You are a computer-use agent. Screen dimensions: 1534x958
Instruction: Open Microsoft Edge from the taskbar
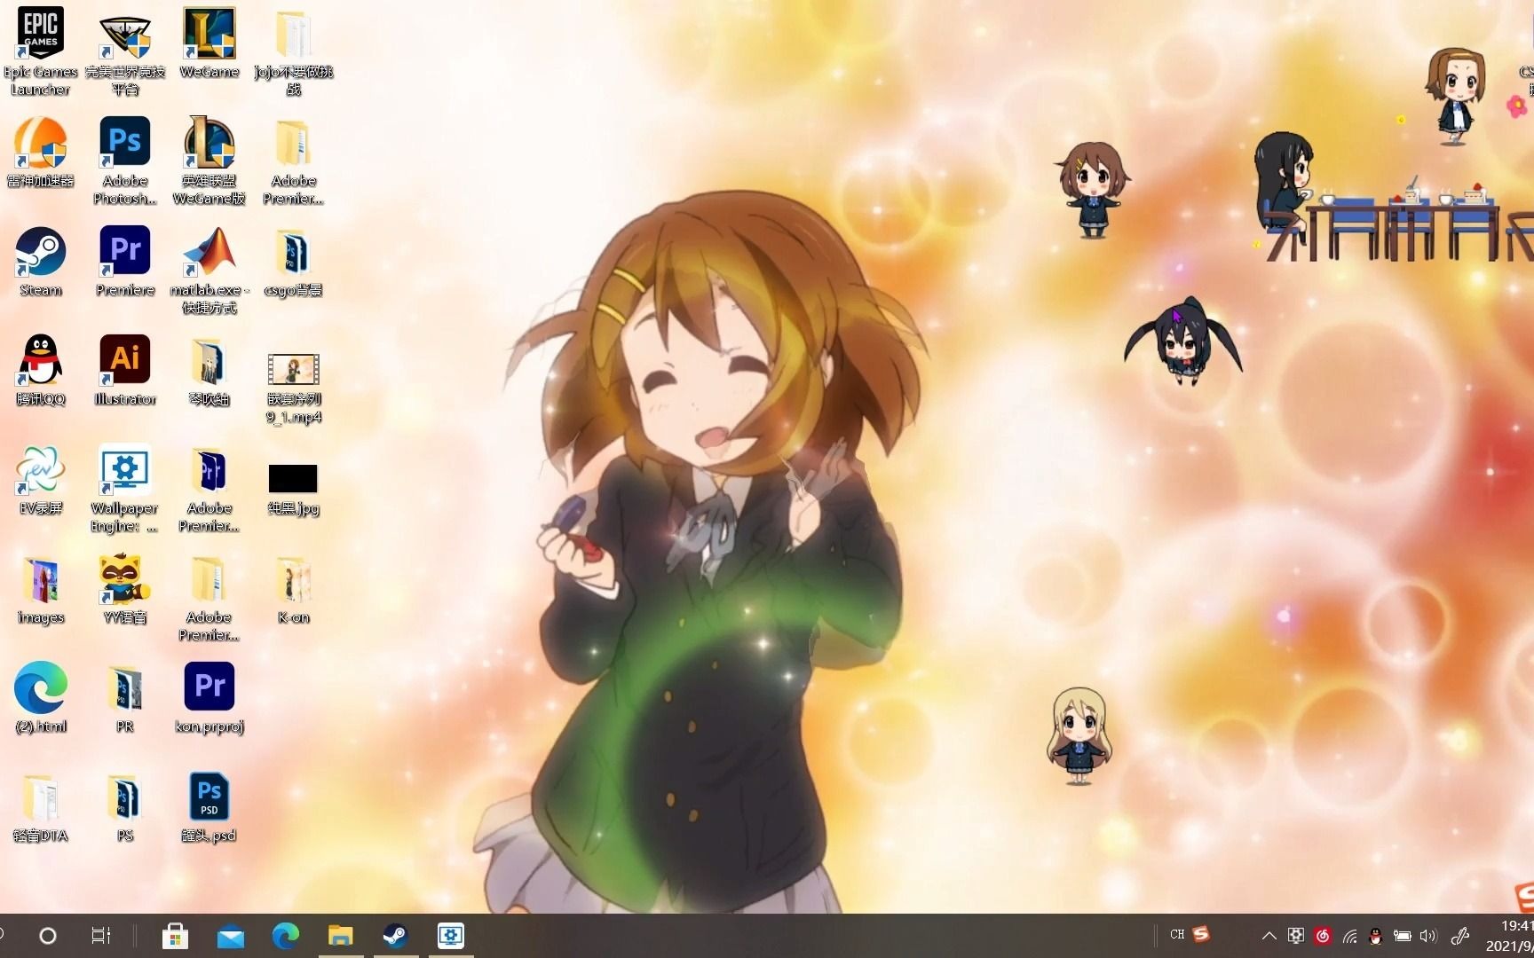pos(286,936)
